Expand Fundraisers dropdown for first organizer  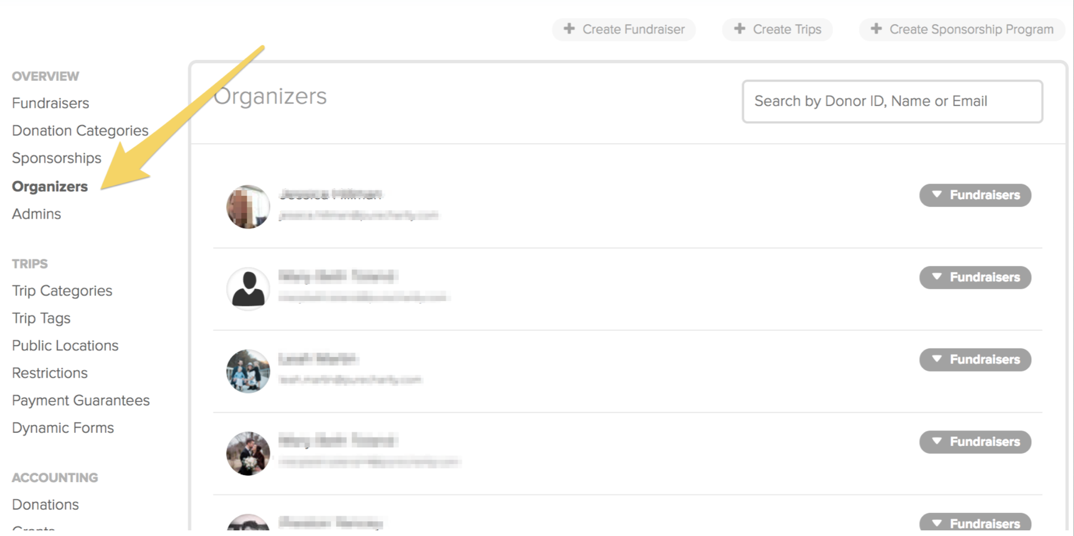point(975,195)
